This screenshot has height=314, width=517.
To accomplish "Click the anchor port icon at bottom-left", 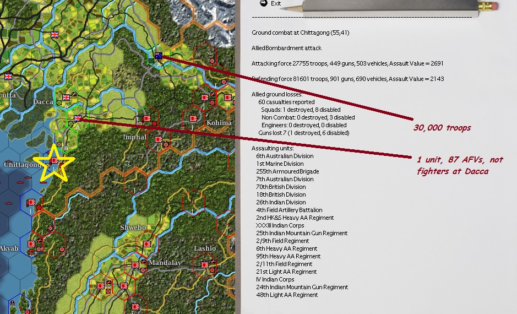I will (x=12, y=302).
